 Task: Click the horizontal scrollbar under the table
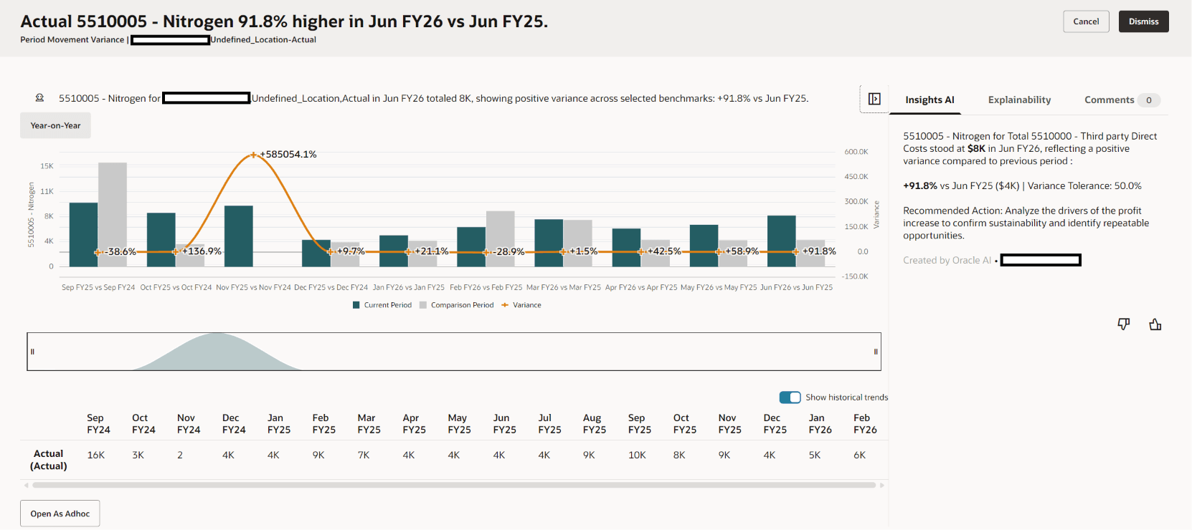coord(454,485)
